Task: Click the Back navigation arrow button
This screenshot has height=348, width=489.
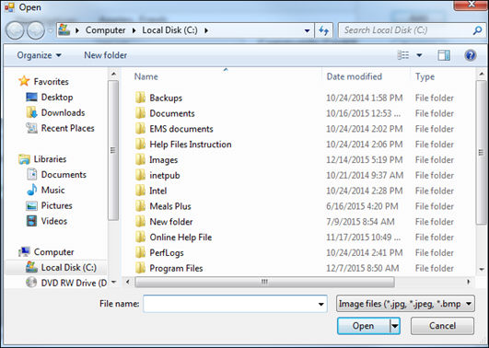Action: click(x=15, y=30)
